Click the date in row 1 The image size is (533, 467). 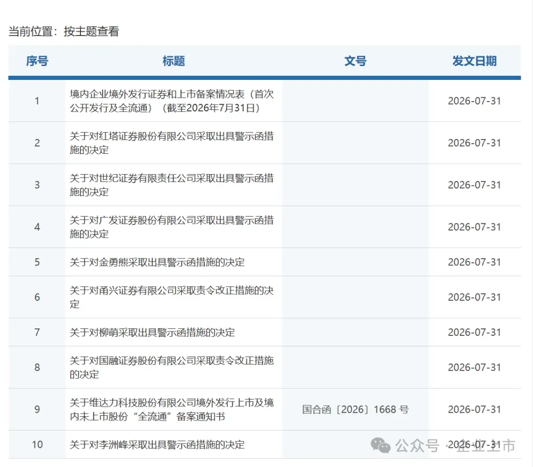coord(475,101)
